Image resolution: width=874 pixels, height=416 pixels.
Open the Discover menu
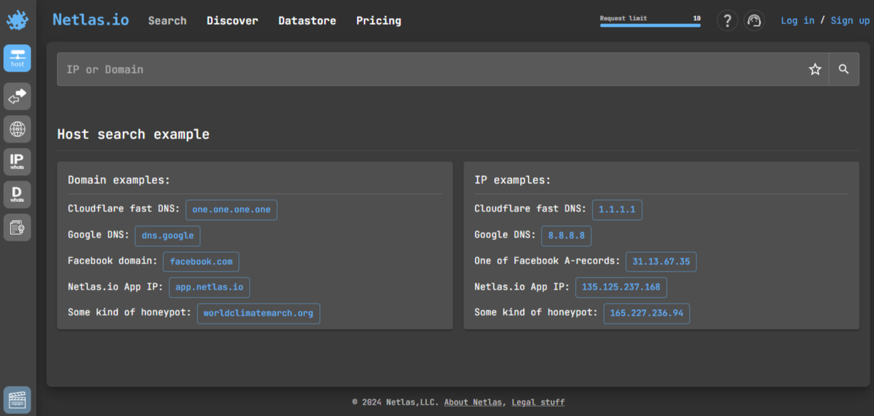pyautogui.click(x=232, y=21)
